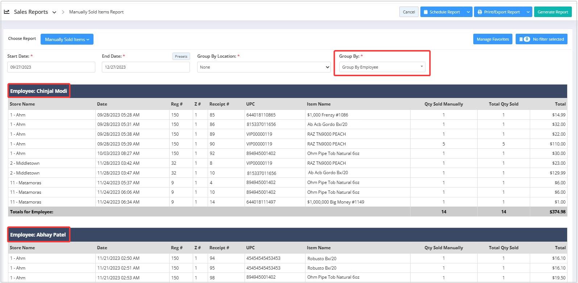Click the No filter selected button
578x283 pixels.
point(541,39)
